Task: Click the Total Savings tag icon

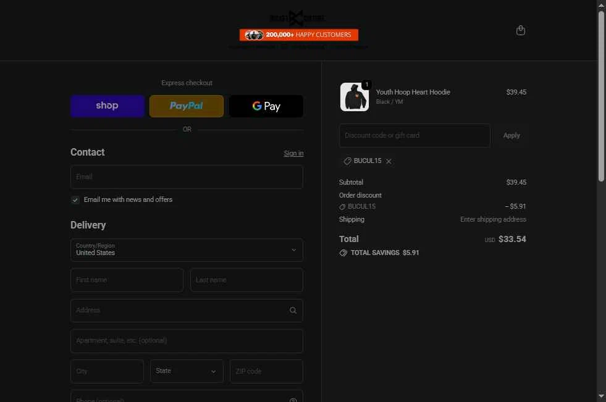Action: pyautogui.click(x=343, y=253)
